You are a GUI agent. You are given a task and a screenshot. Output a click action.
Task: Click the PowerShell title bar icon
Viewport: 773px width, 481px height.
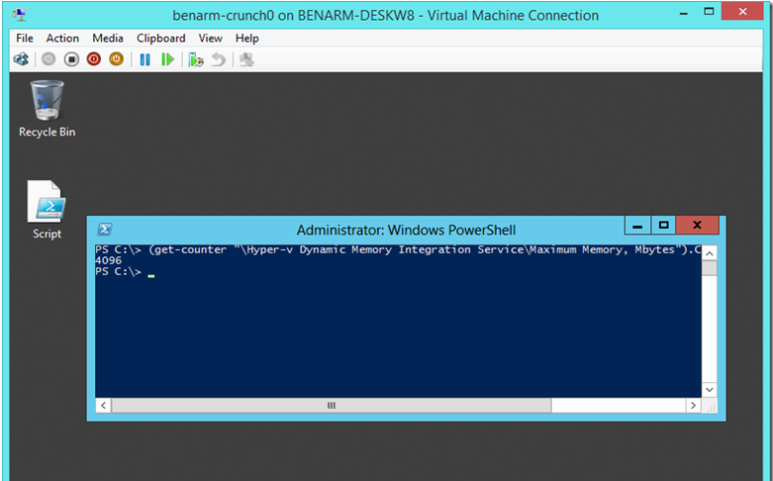pyautogui.click(x=104, y=229)
